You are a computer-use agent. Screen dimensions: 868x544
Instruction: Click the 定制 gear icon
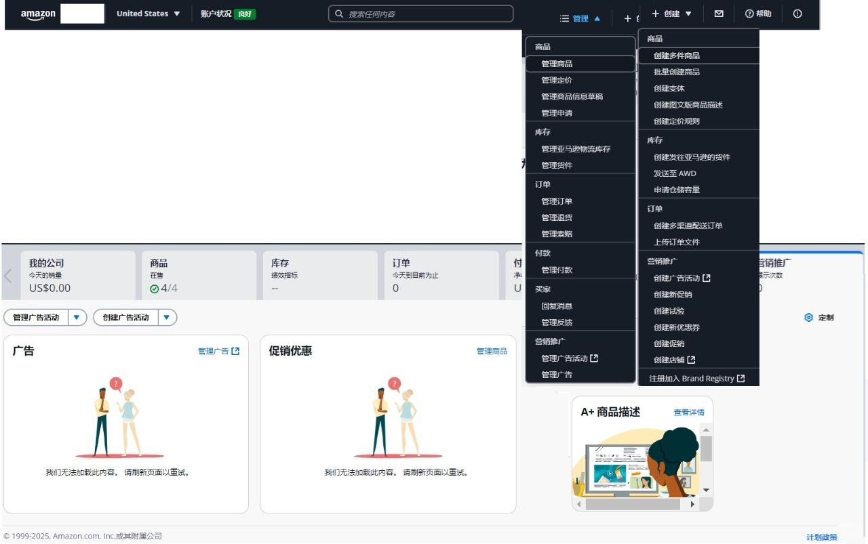(x=808, y=317)
